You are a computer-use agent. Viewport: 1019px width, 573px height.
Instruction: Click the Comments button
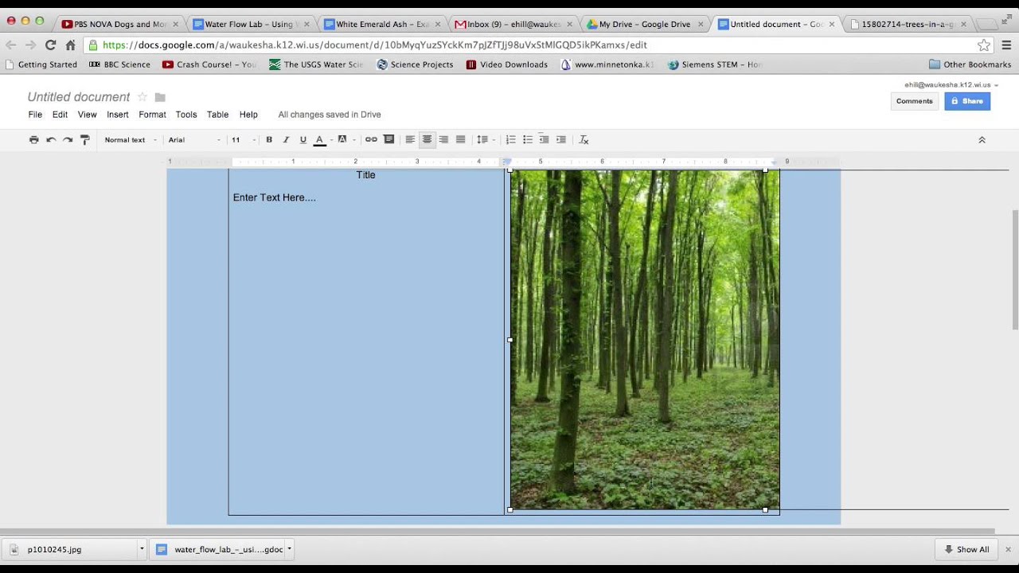pos(914,101)
